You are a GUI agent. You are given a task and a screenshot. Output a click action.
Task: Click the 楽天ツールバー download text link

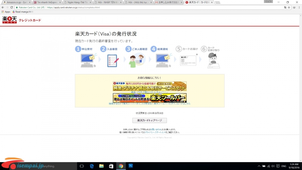149,104
